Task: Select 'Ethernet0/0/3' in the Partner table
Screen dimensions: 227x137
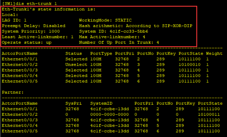Action: [20, 120]
